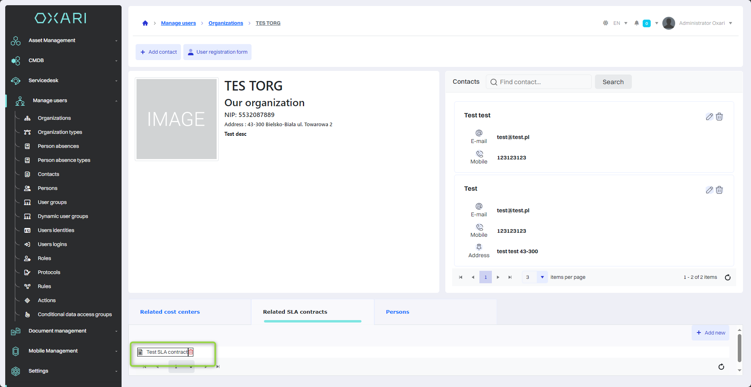Refresh the SLA contracts list

tap(721, 367)
